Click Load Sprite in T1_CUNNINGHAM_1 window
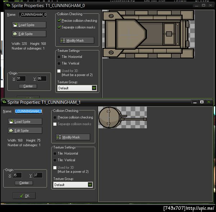This screenshot has height=212, width=216. pyautogui.click(x=25, y=122)
